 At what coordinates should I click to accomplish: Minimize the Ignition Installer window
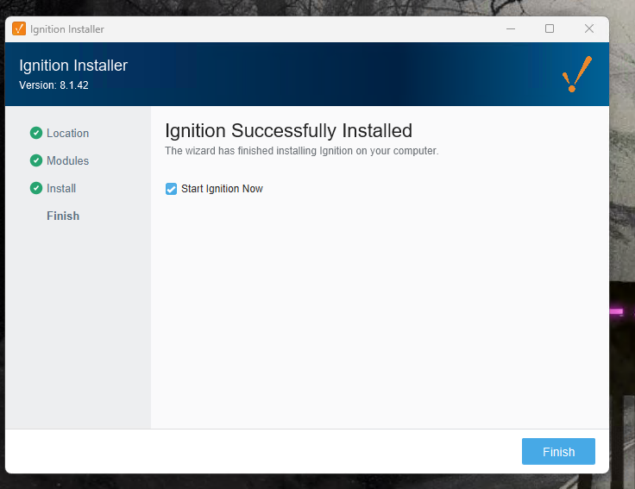coord(511,28)
